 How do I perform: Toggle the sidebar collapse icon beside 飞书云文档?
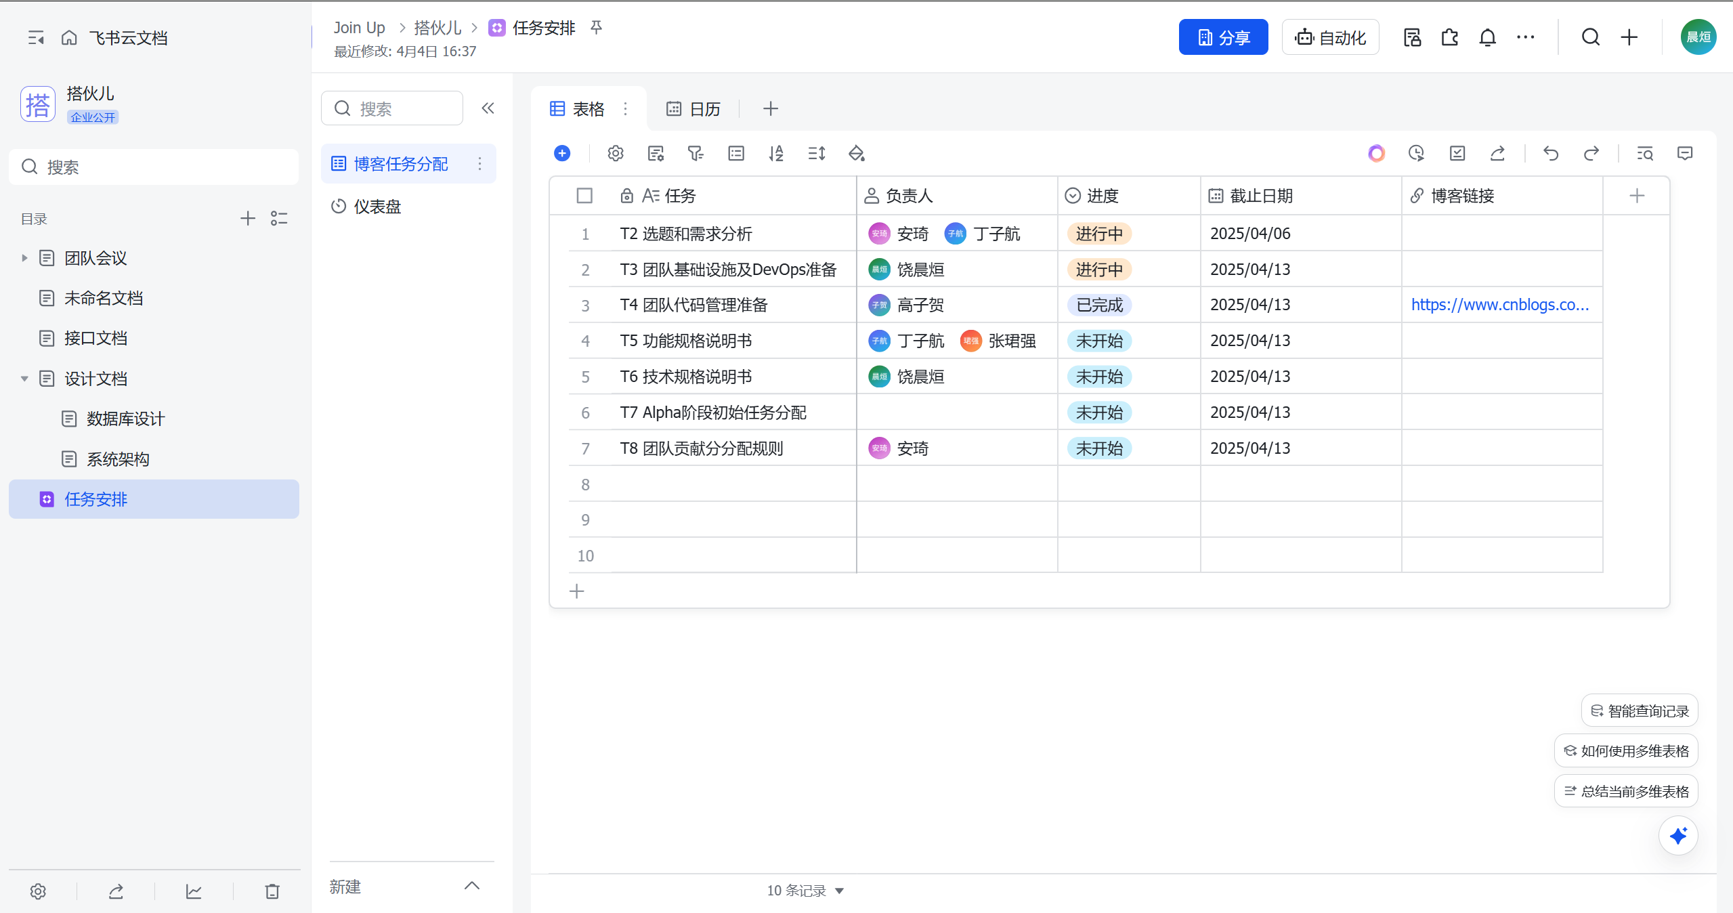pyautogui.click(x=36, y=38)
